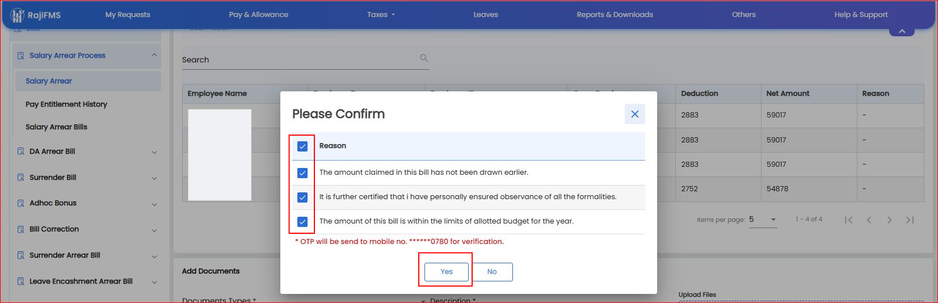This screenshot has height=303, width=938.
Task: Click the Surrender Bill sidebar icon
Action: pyautogui.click(x=21, y=178)
